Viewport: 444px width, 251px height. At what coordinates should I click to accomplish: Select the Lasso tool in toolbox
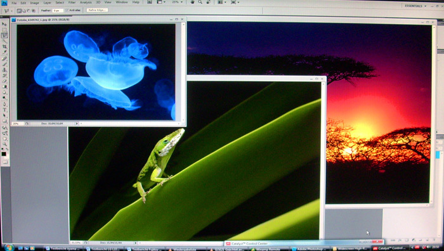click(4, 35)
